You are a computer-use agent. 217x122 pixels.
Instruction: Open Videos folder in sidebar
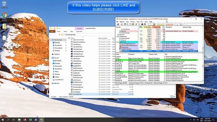[x=57, y=77]
